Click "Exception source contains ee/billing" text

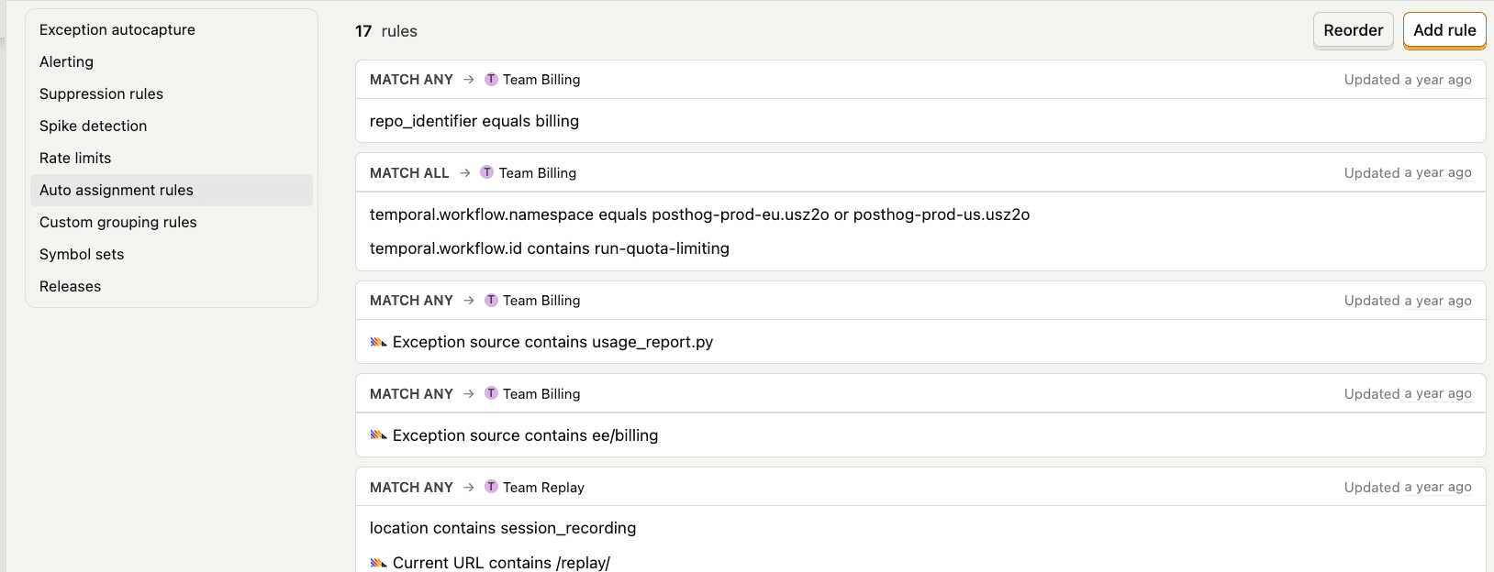525,435
